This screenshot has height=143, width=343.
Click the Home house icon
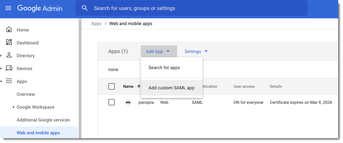tap(9, 30)
